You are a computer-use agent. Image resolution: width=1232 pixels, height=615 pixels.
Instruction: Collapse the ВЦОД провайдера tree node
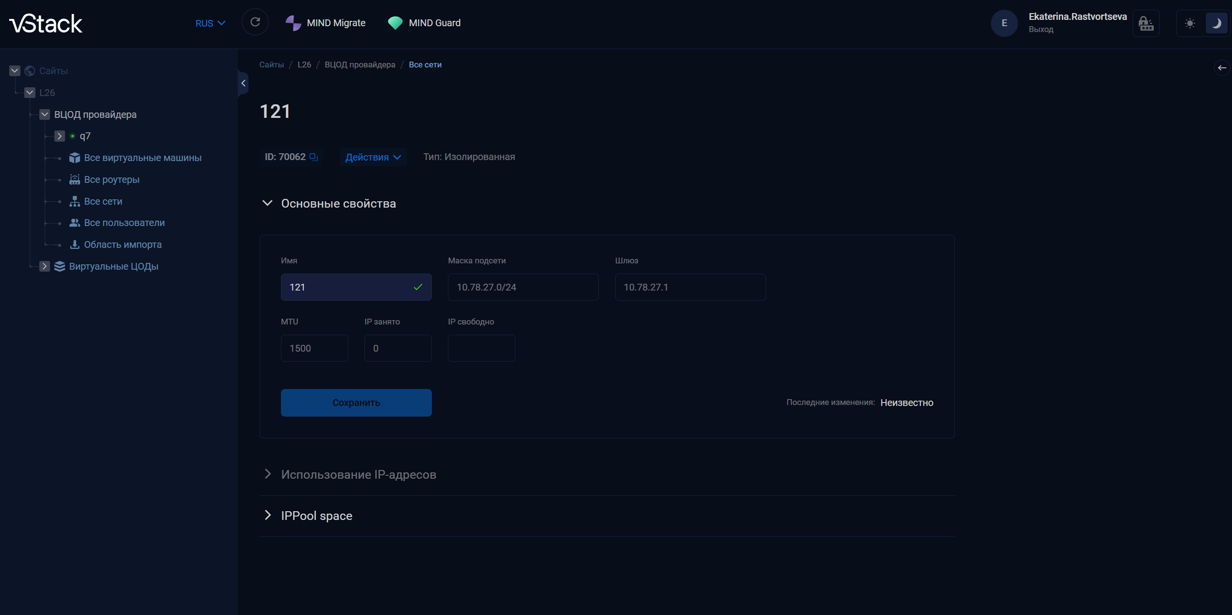pyautogui.click(x=45, y=114)
